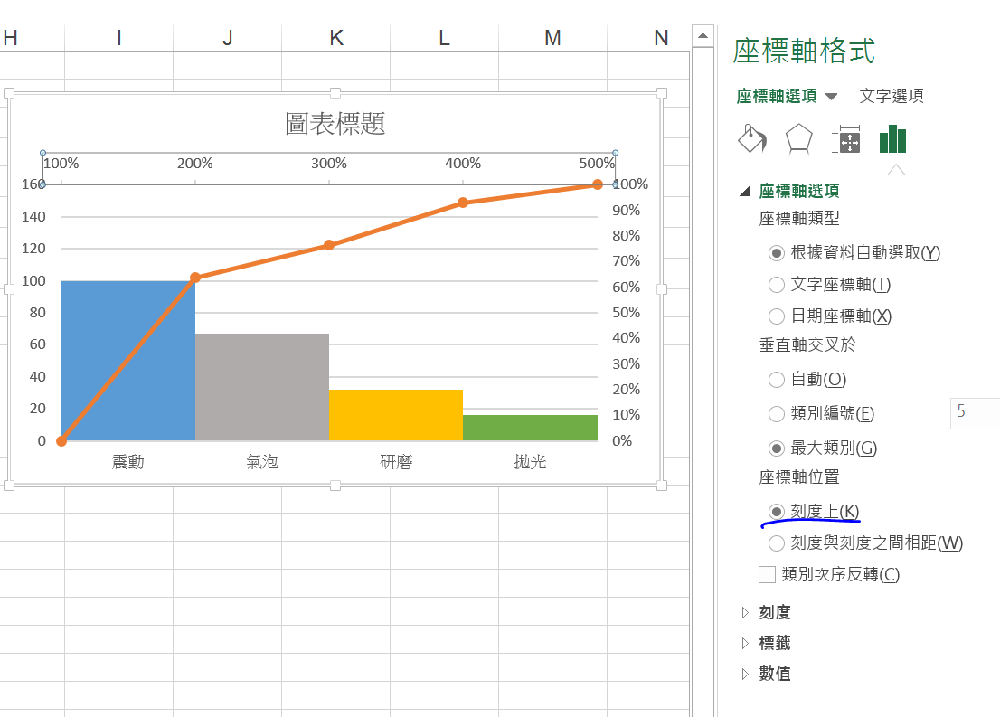The width and height of the screenshot is (1000, 717).
Task: Click the 400% secondary axis label
Action: pos(463,164)
